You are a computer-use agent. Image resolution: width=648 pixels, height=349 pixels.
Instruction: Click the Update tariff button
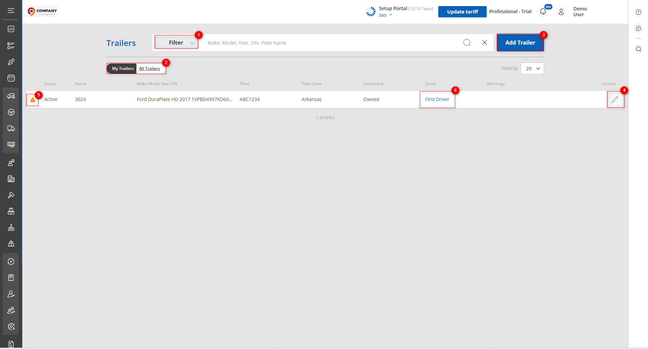point(462,12)
